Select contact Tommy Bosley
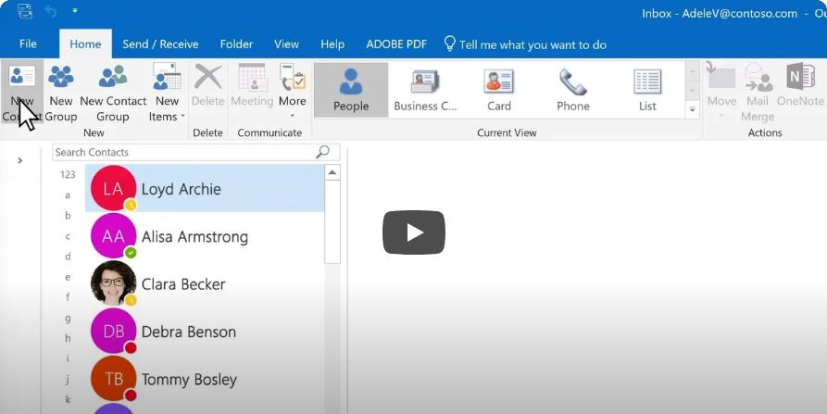The height and width of the screenshot is (414, 827). point(205,379)
